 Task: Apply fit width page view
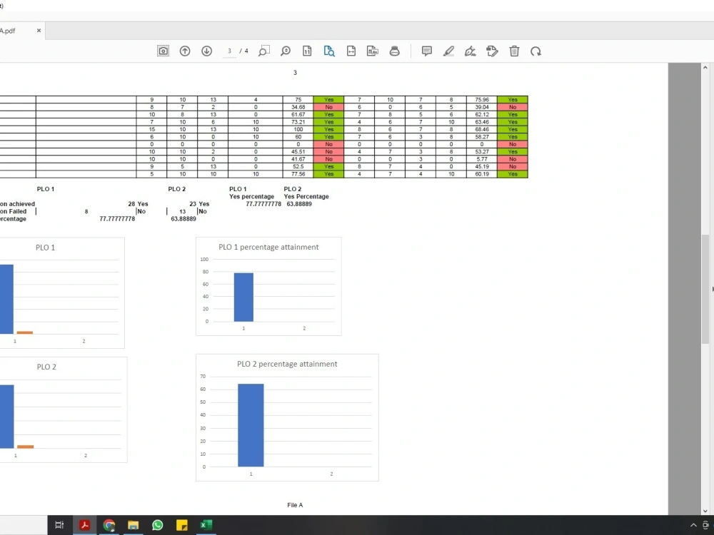(x=351, y=51)
